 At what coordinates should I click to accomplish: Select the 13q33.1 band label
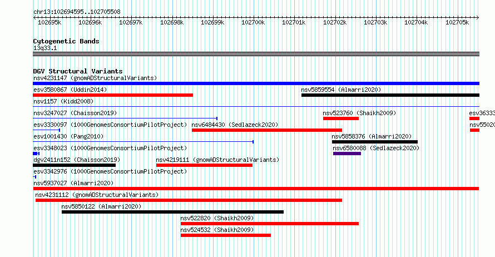point(45,48)
